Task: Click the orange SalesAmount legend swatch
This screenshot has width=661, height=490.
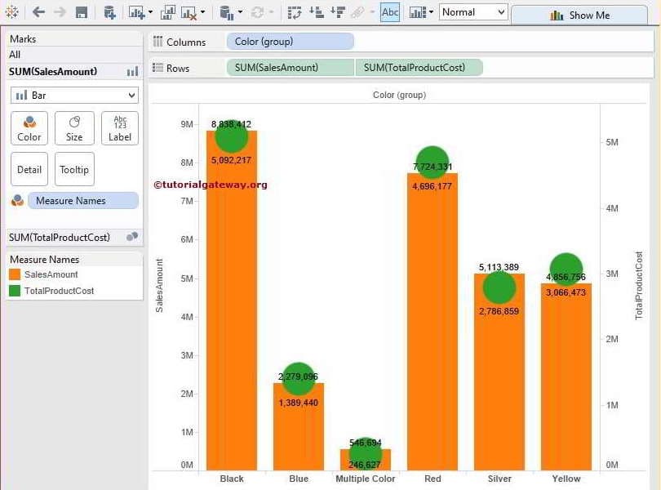Action: pos(16,275)
